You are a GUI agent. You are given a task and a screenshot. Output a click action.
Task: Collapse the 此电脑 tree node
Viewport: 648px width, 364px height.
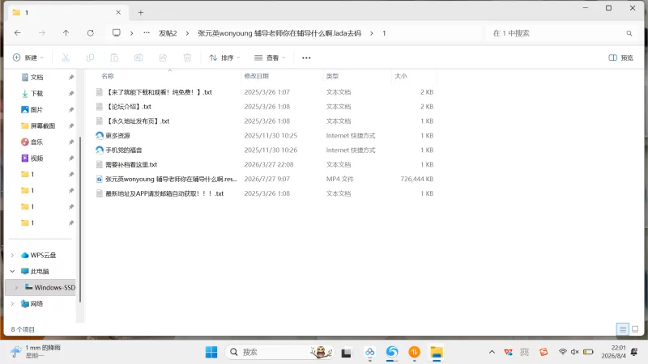click(x=12, y=271)
